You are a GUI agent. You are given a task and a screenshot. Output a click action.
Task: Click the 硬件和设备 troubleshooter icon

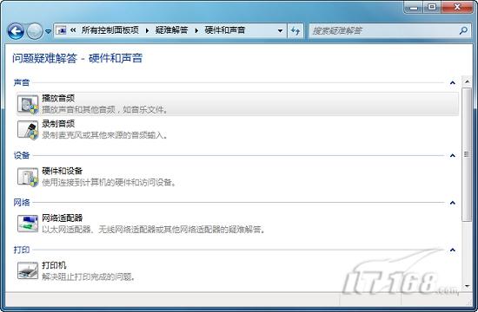point(28,177)
